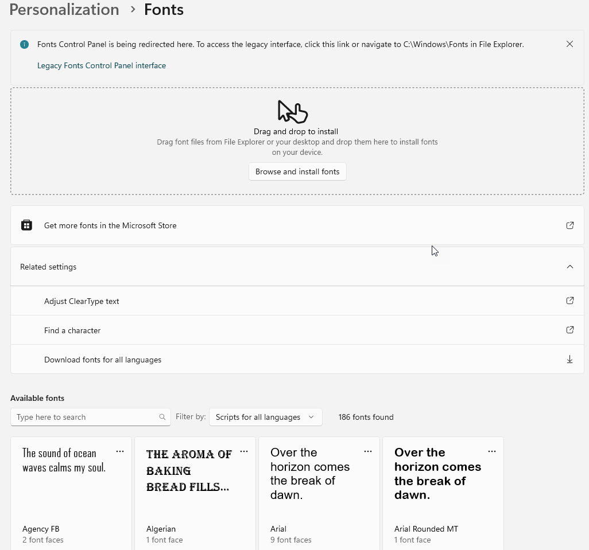
Task: Open Legacy Fonts Control Panel interface link
Action: 102,65
